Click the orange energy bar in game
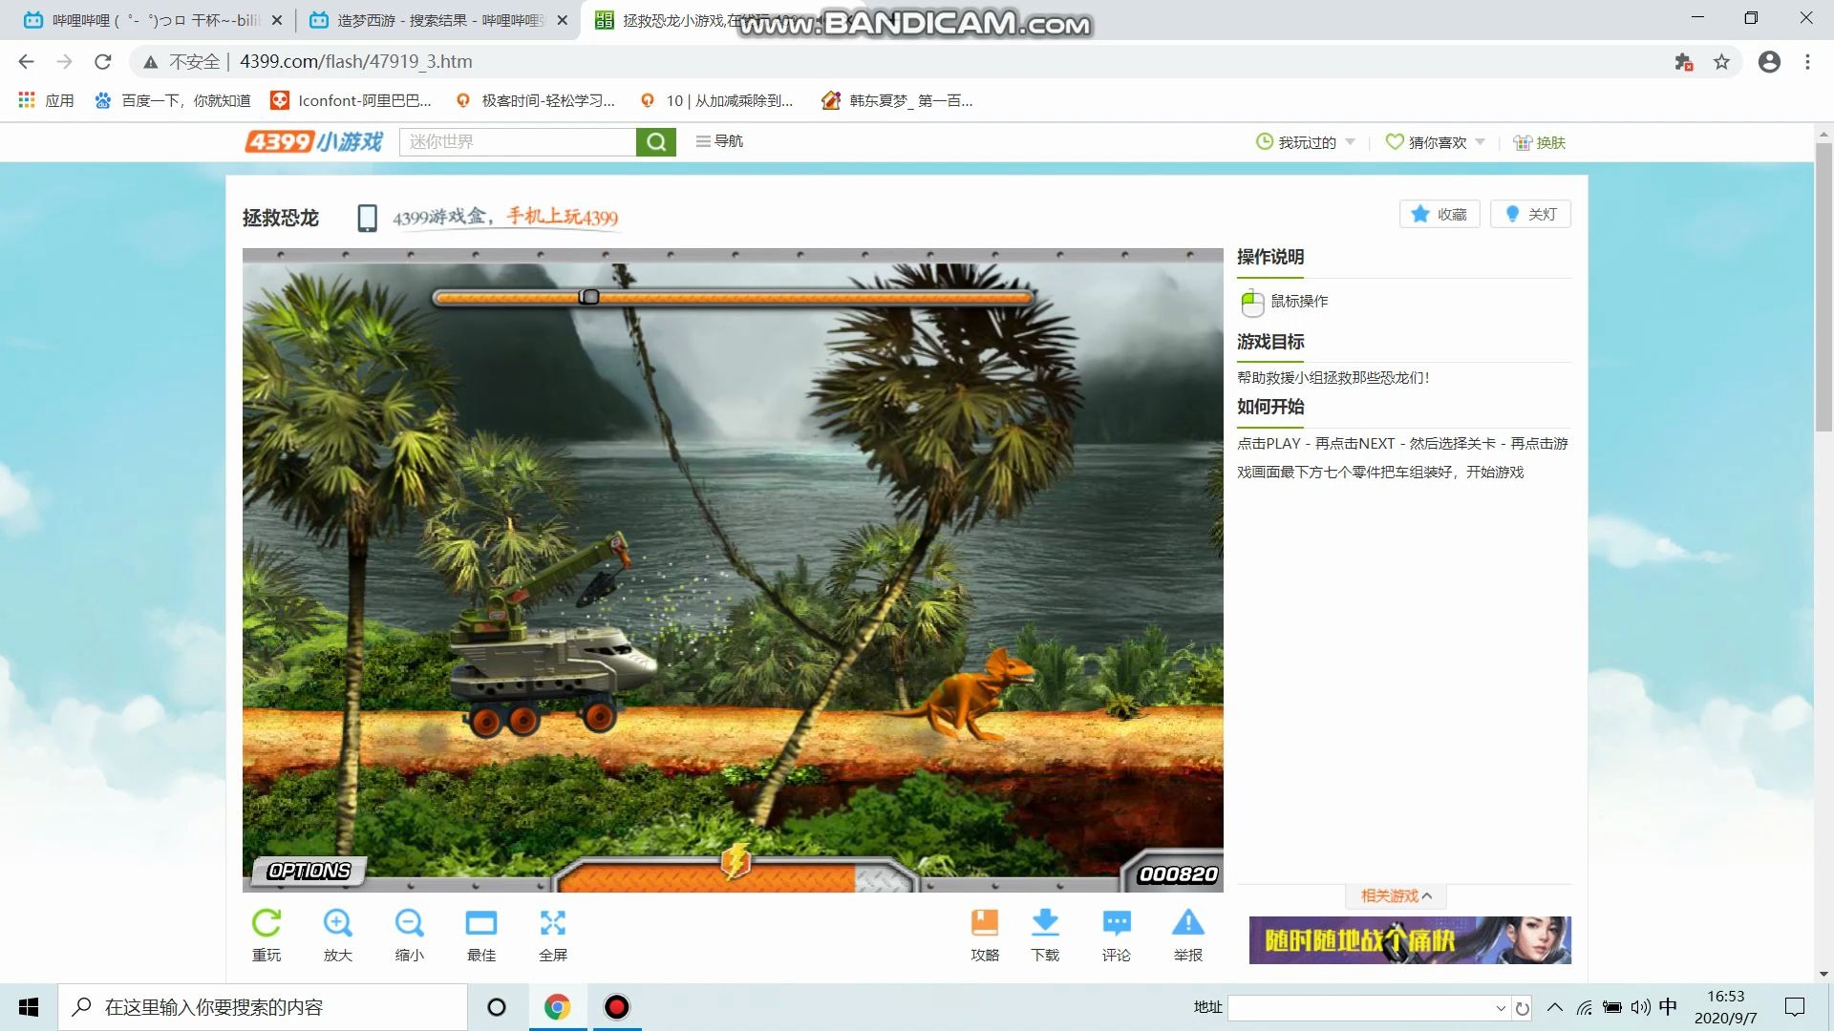This screenshot has height=1031, width=1834. coord(707,877)
